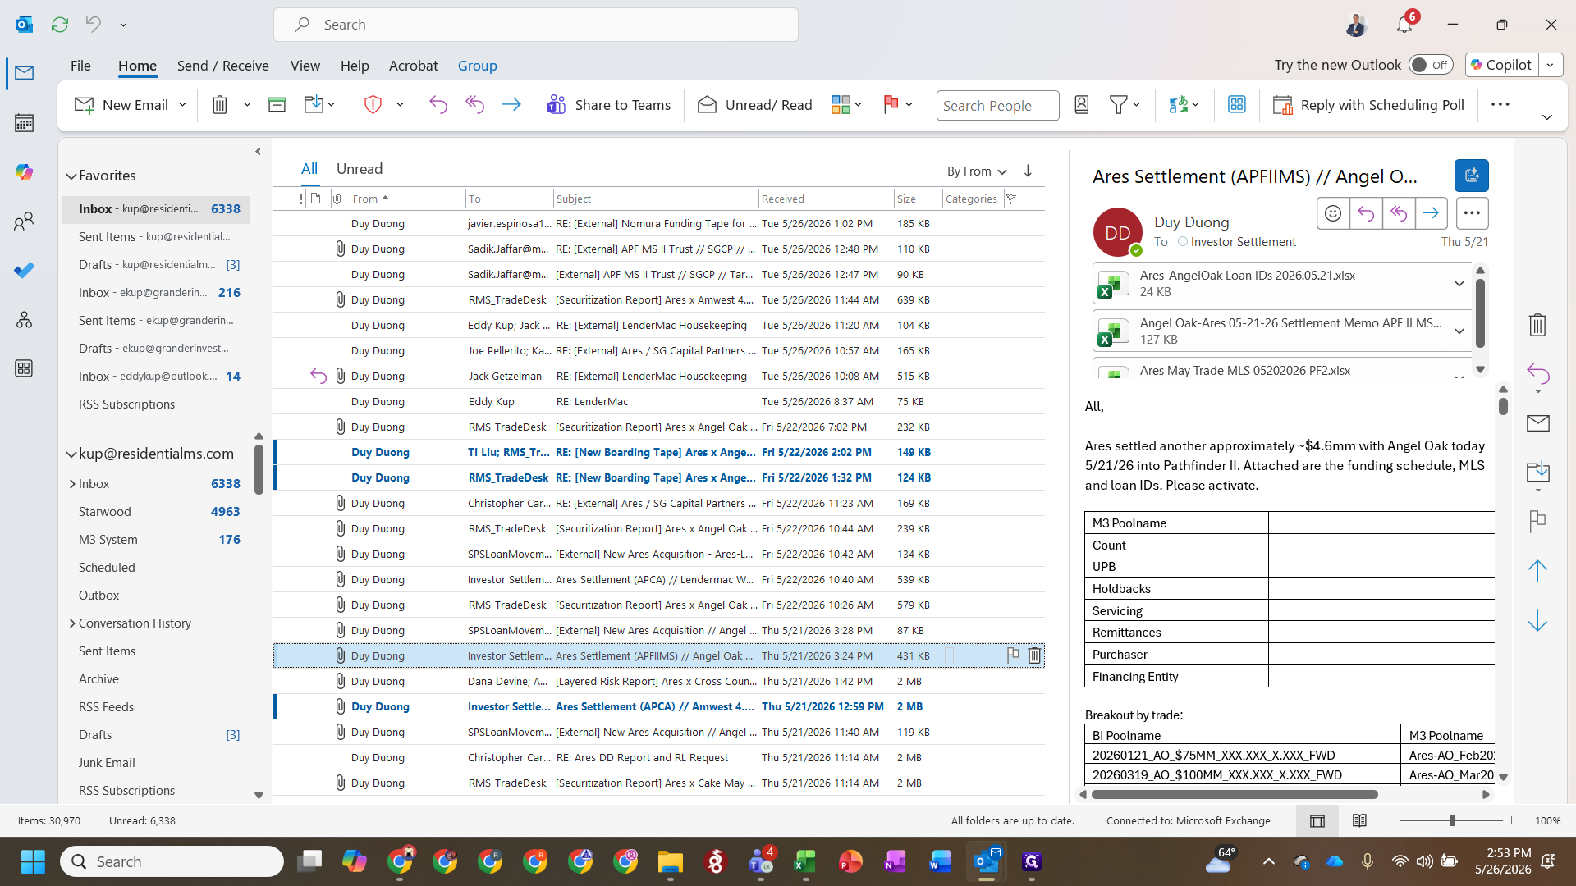The height and width of the screenshot is (886, 1576).
Task: Click the zoom slider handle in status bar
Action: [x=1452, y=820]
